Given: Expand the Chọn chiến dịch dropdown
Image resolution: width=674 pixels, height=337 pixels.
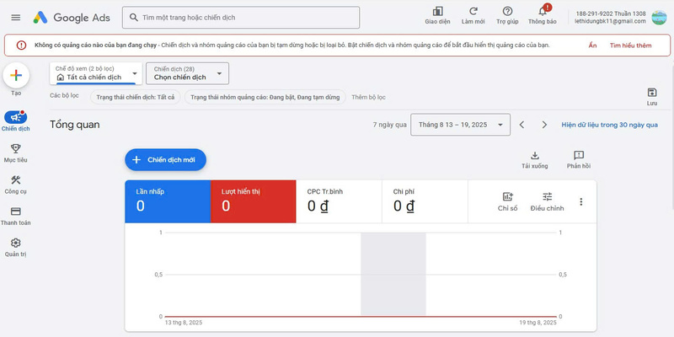Looking at the screenshot, I should pos(187,73).
